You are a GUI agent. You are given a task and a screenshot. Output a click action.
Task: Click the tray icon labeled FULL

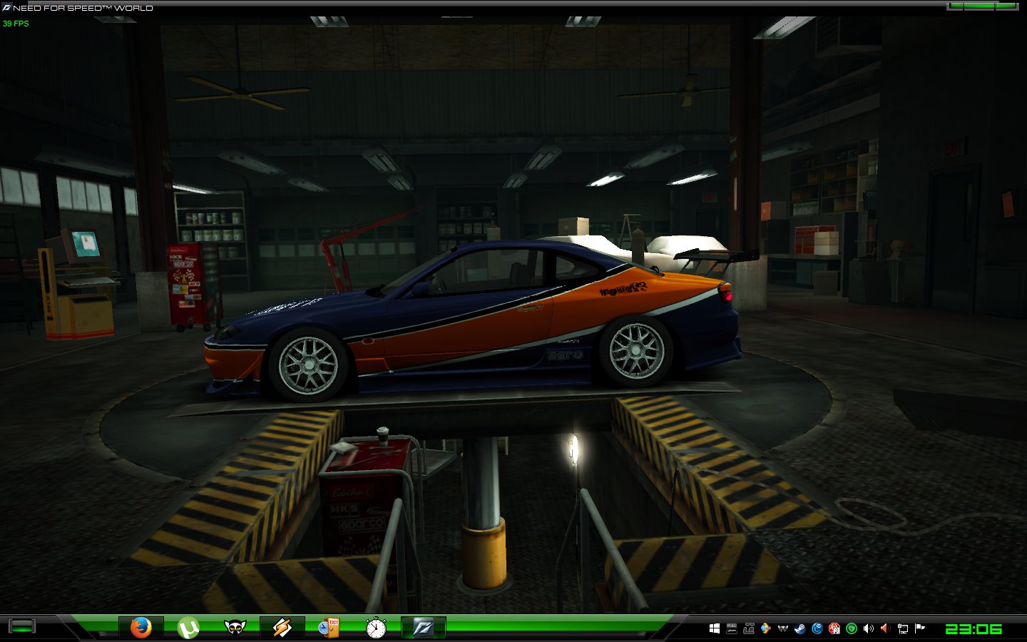732,628
